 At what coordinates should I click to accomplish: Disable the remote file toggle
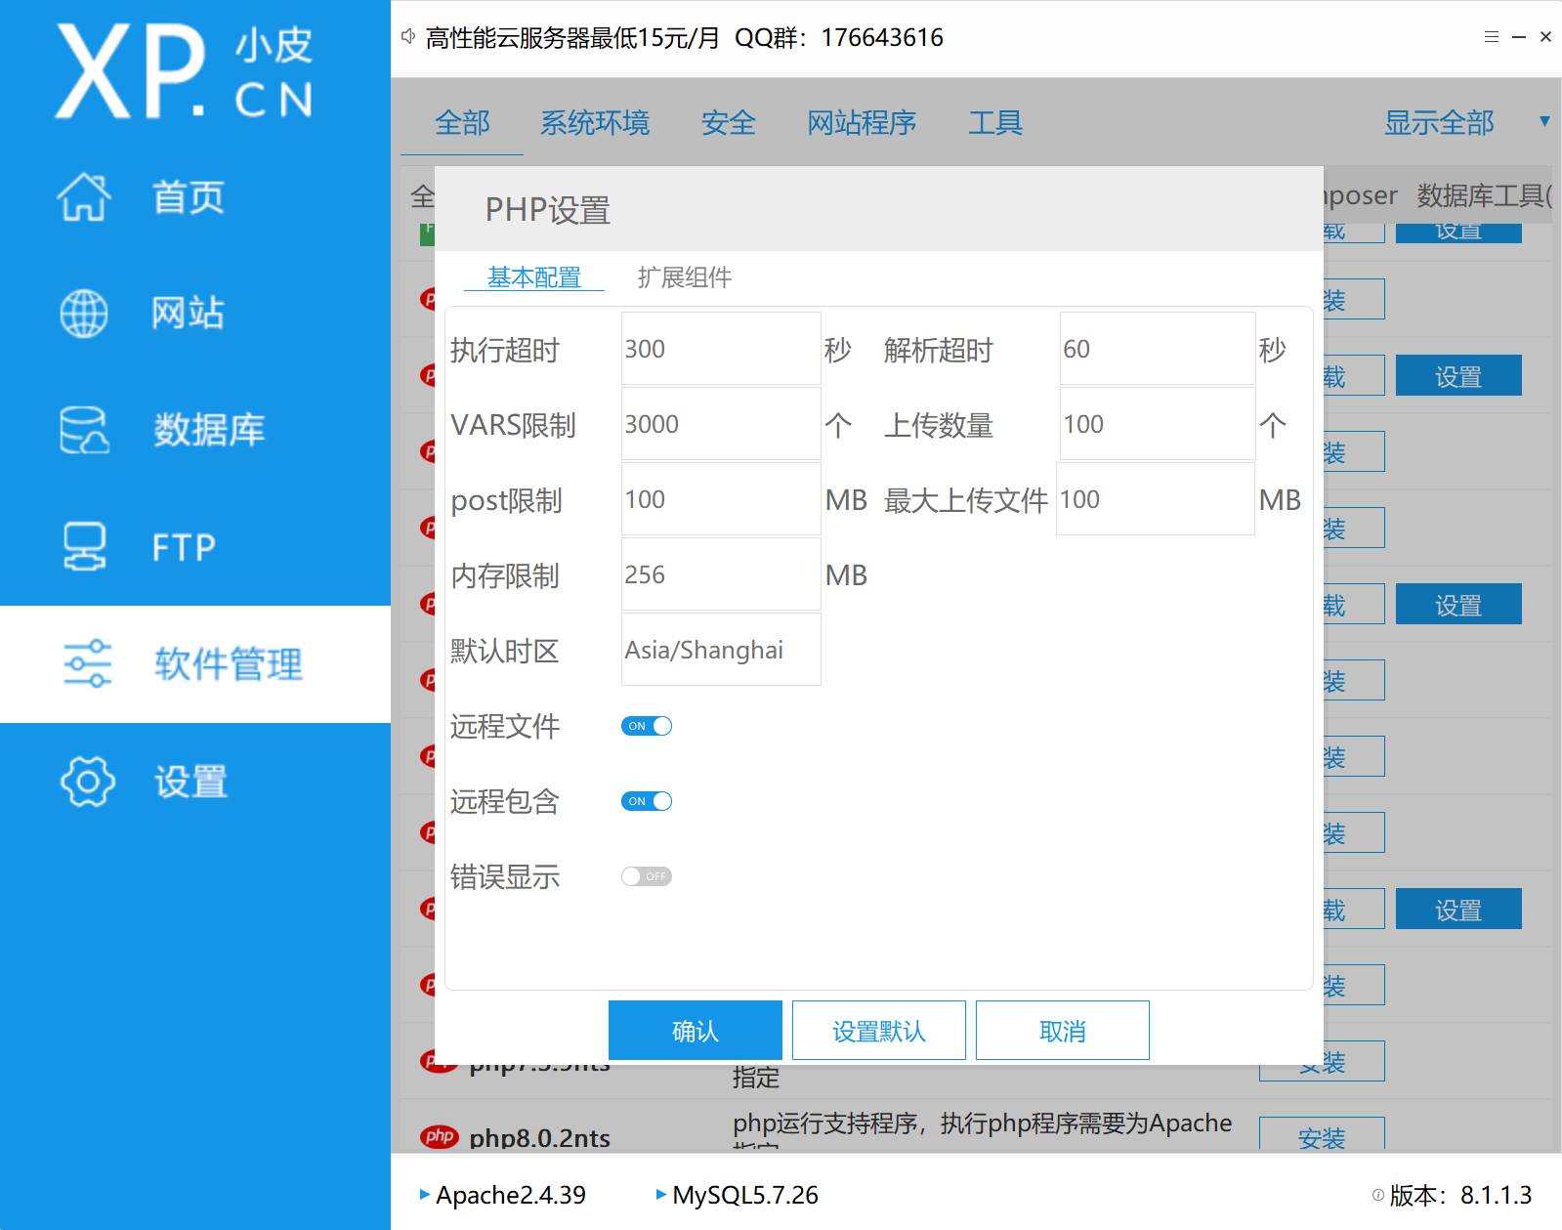click(x=646, y=726)
